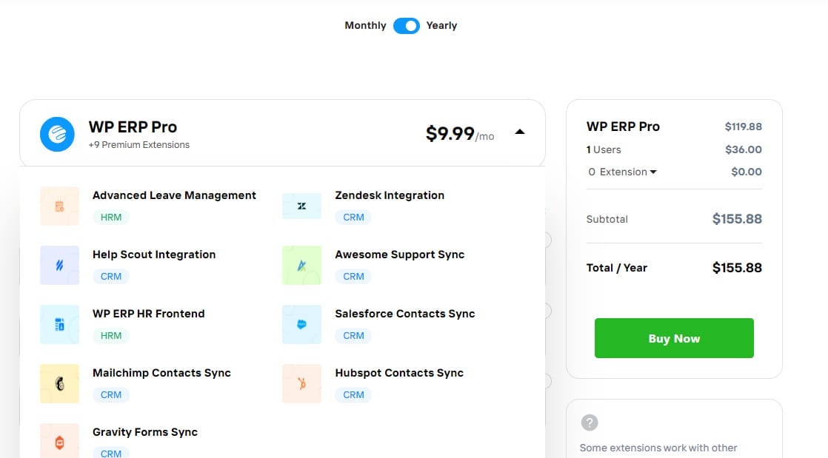828x458 pixels.
Task: Click the question mark help icon
Action: [x=590, y=422]
